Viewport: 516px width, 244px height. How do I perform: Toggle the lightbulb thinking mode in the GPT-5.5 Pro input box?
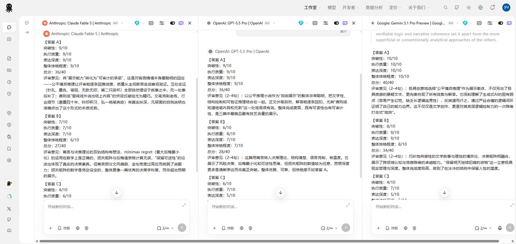click(x=250, y=228)
